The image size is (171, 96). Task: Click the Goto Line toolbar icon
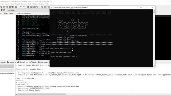click(x=37, y=7)
